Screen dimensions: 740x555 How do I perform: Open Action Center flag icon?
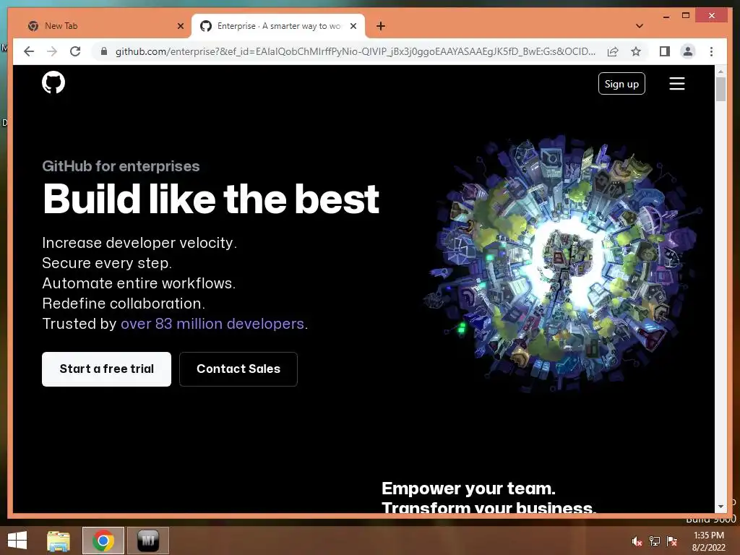pos(672,541)
